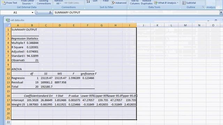
Task: Click Observations value 21
Action: point(32,60)
